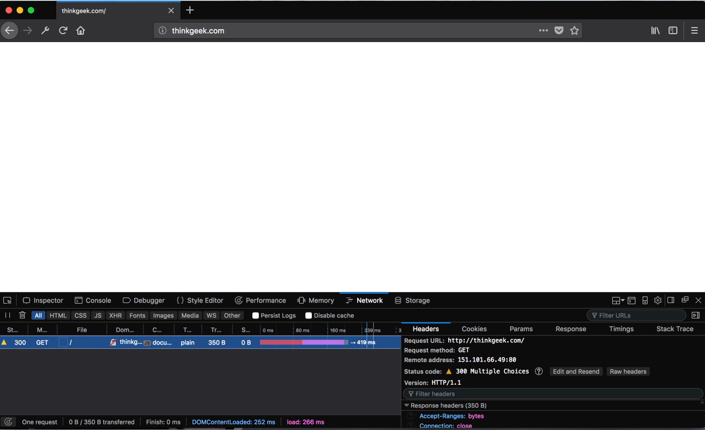Filter requests by JS
The image size is (705, 430).
tap(98, 315)
